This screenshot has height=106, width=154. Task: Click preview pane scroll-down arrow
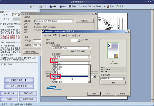click(152, 101)
